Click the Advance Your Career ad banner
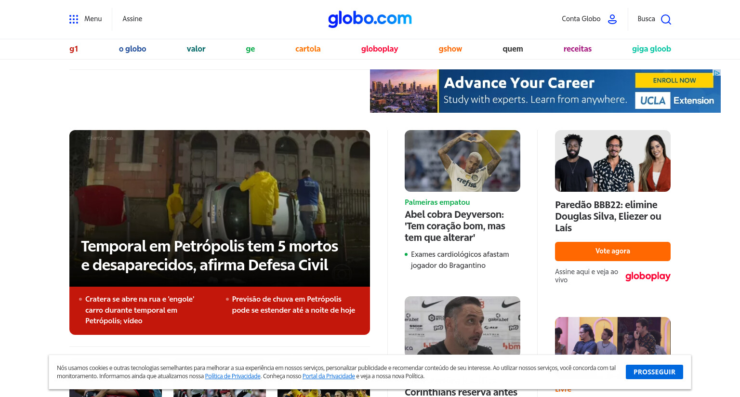 pos(545,91)
